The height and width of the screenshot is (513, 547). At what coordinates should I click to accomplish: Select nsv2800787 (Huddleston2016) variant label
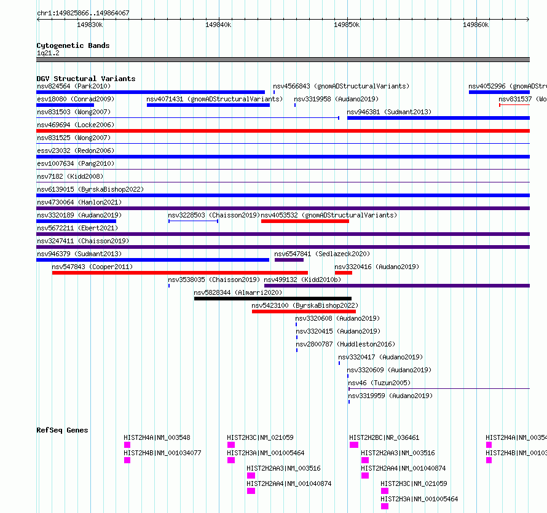(345, 344)
